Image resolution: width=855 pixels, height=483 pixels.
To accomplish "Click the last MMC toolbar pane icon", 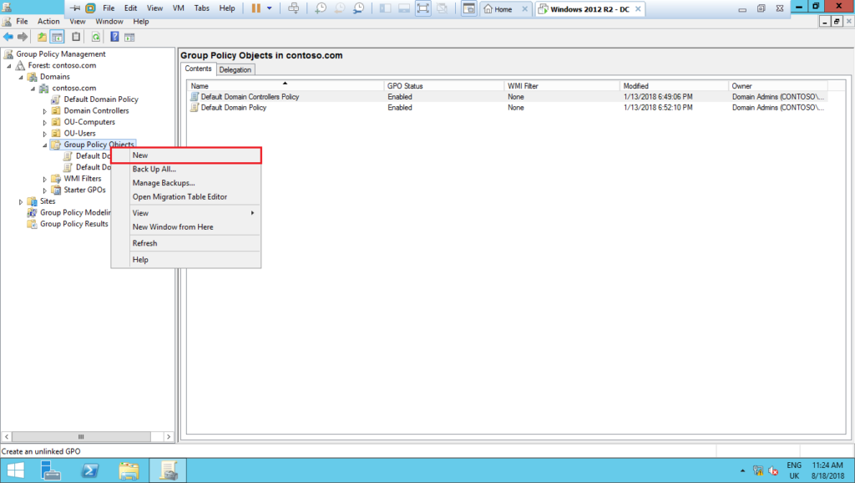I will tap(129, 37).
